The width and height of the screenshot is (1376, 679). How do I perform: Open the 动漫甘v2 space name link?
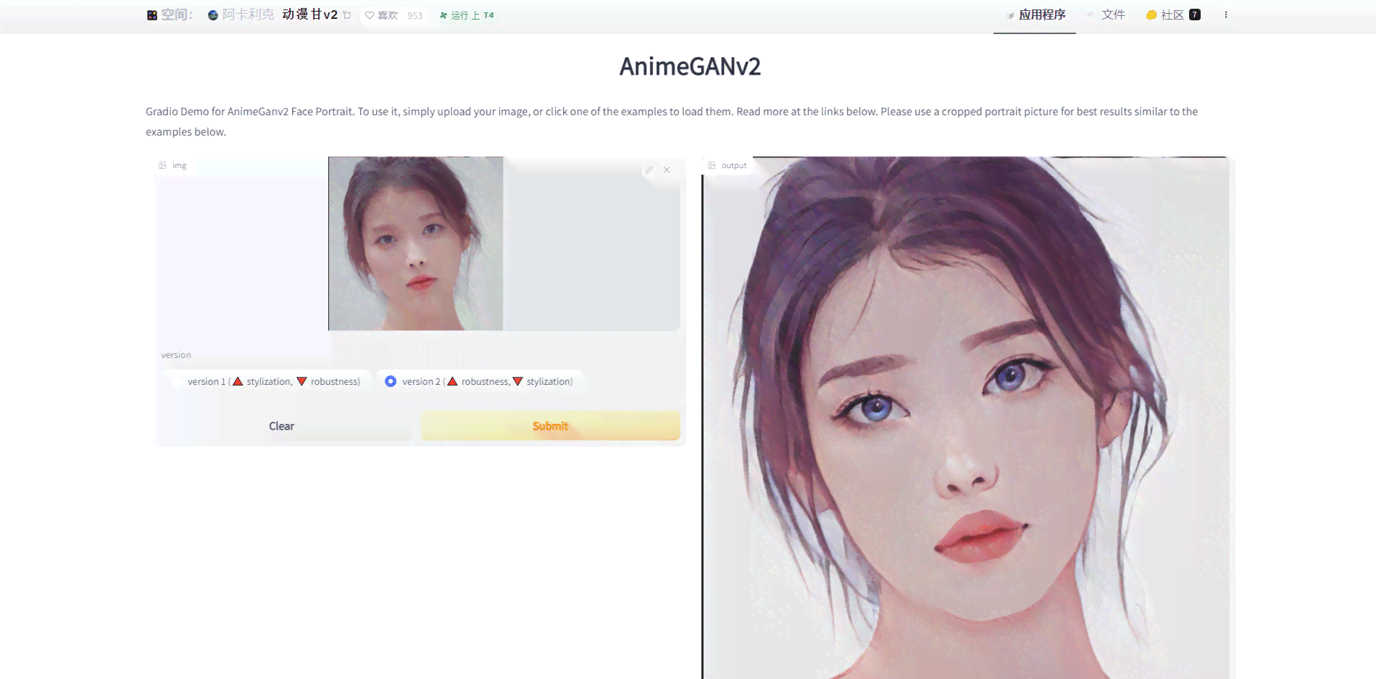(310, 14)
